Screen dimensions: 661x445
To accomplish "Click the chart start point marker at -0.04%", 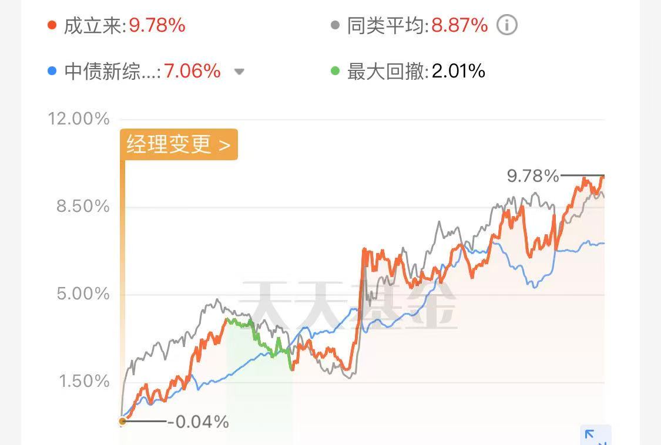I will coord(122,421).
